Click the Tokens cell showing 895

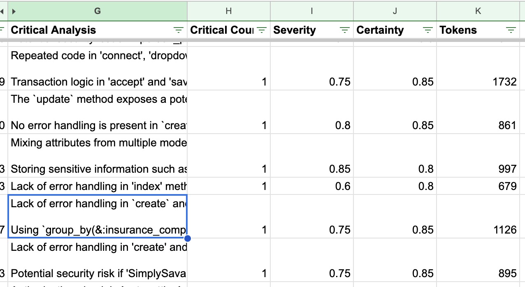coord(478,273)
